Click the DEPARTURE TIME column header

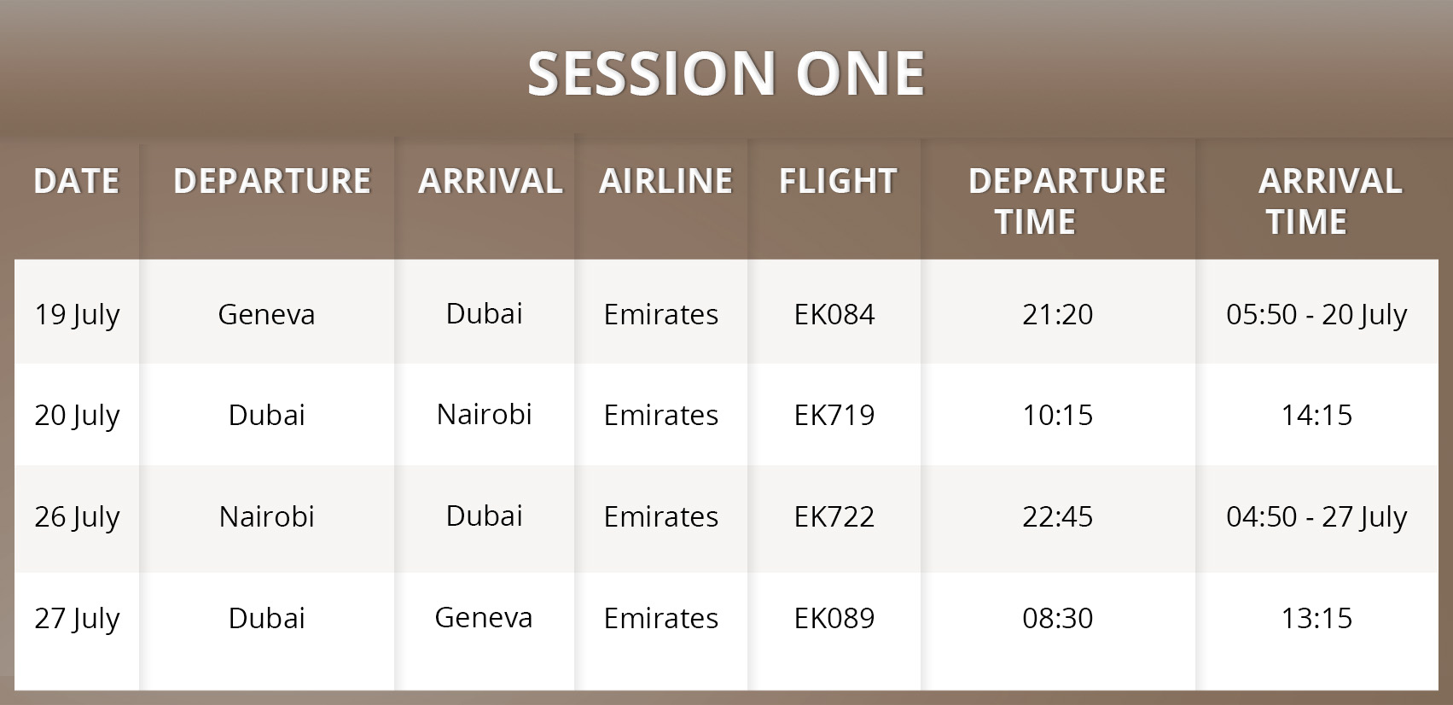click(1067, 201)
